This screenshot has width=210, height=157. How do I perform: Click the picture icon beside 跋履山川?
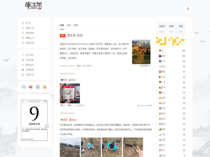[23, 38]
